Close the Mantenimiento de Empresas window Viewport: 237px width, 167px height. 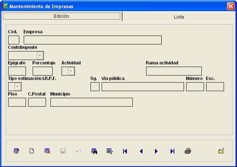[231, 6]
